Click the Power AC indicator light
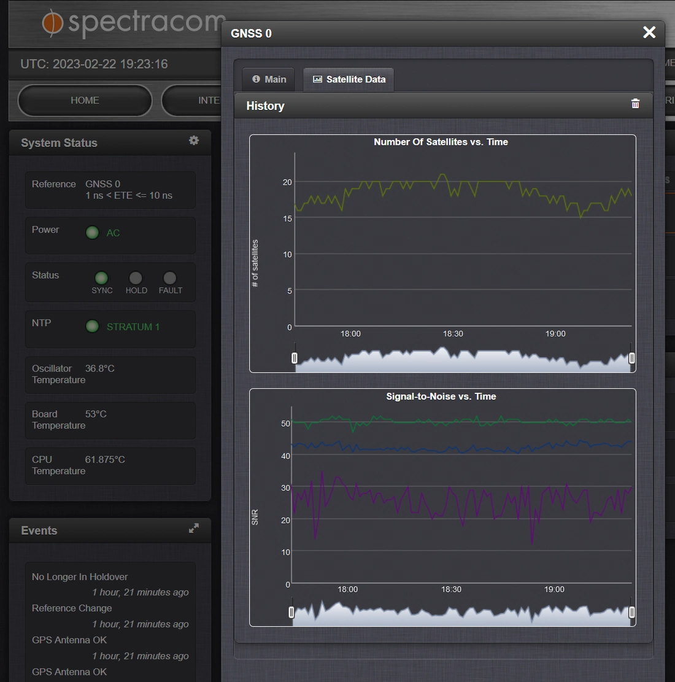 92,233
